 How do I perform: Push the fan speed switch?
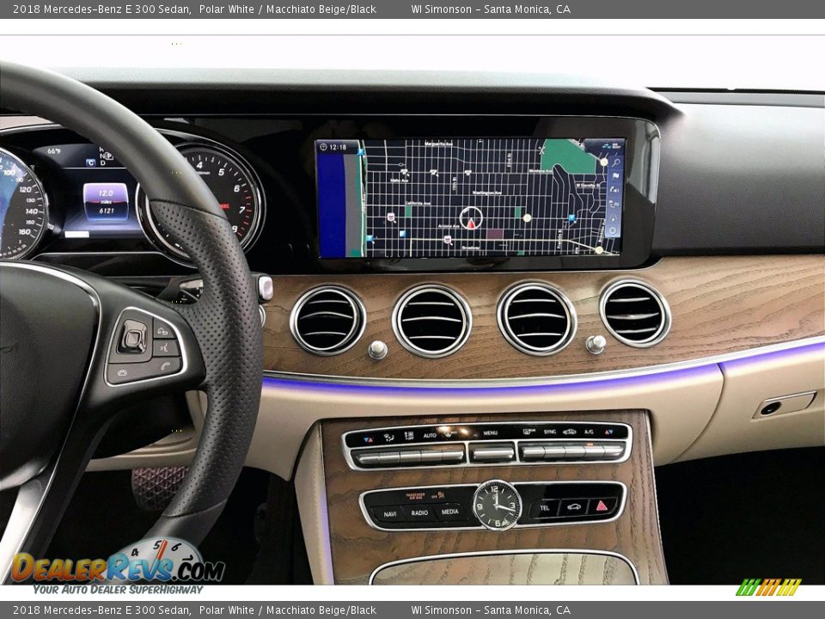[410, 456]
